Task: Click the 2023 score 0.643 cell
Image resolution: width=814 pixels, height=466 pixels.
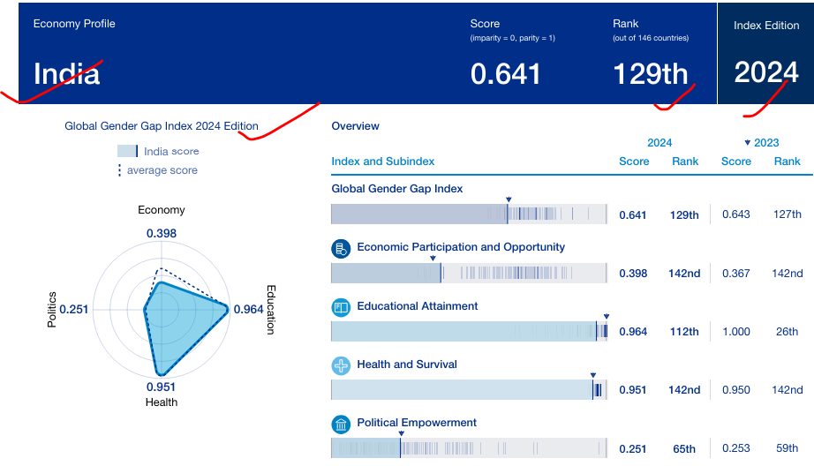Action: (736, 214)
